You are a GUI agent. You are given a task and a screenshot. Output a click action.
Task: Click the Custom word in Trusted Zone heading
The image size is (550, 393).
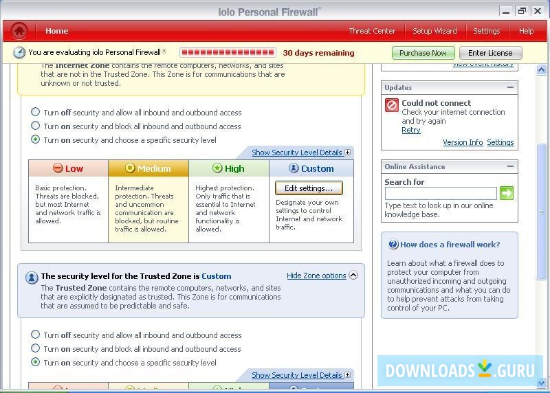click(217, 276)
